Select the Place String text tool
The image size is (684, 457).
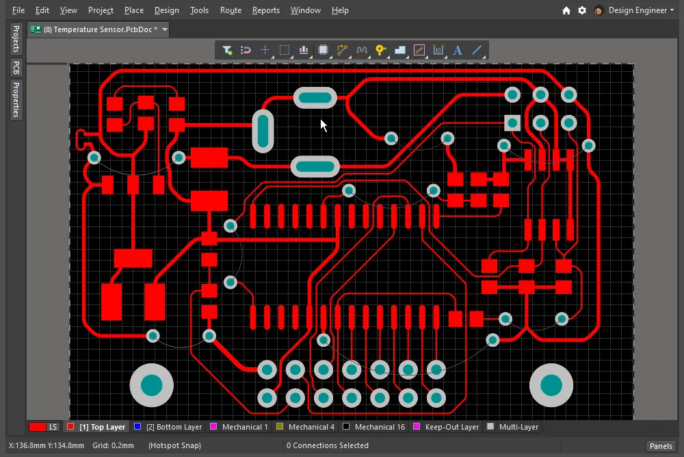(458, 50)
